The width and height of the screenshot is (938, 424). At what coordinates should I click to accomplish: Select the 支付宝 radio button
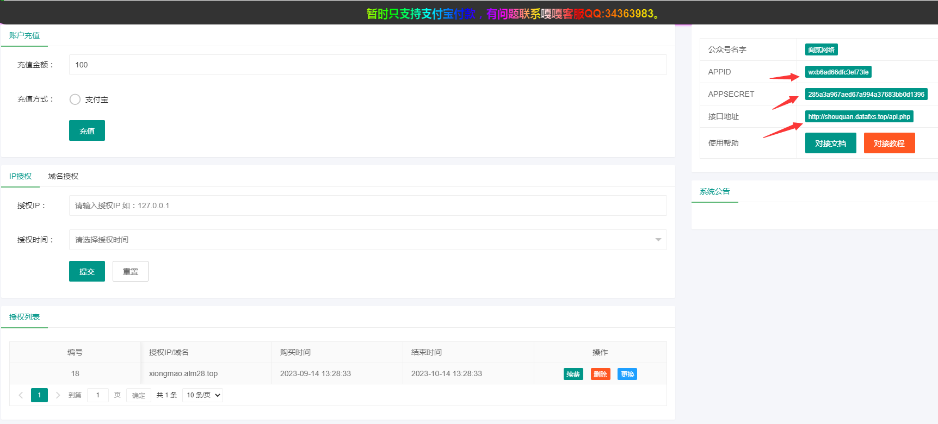click(75, 99)
